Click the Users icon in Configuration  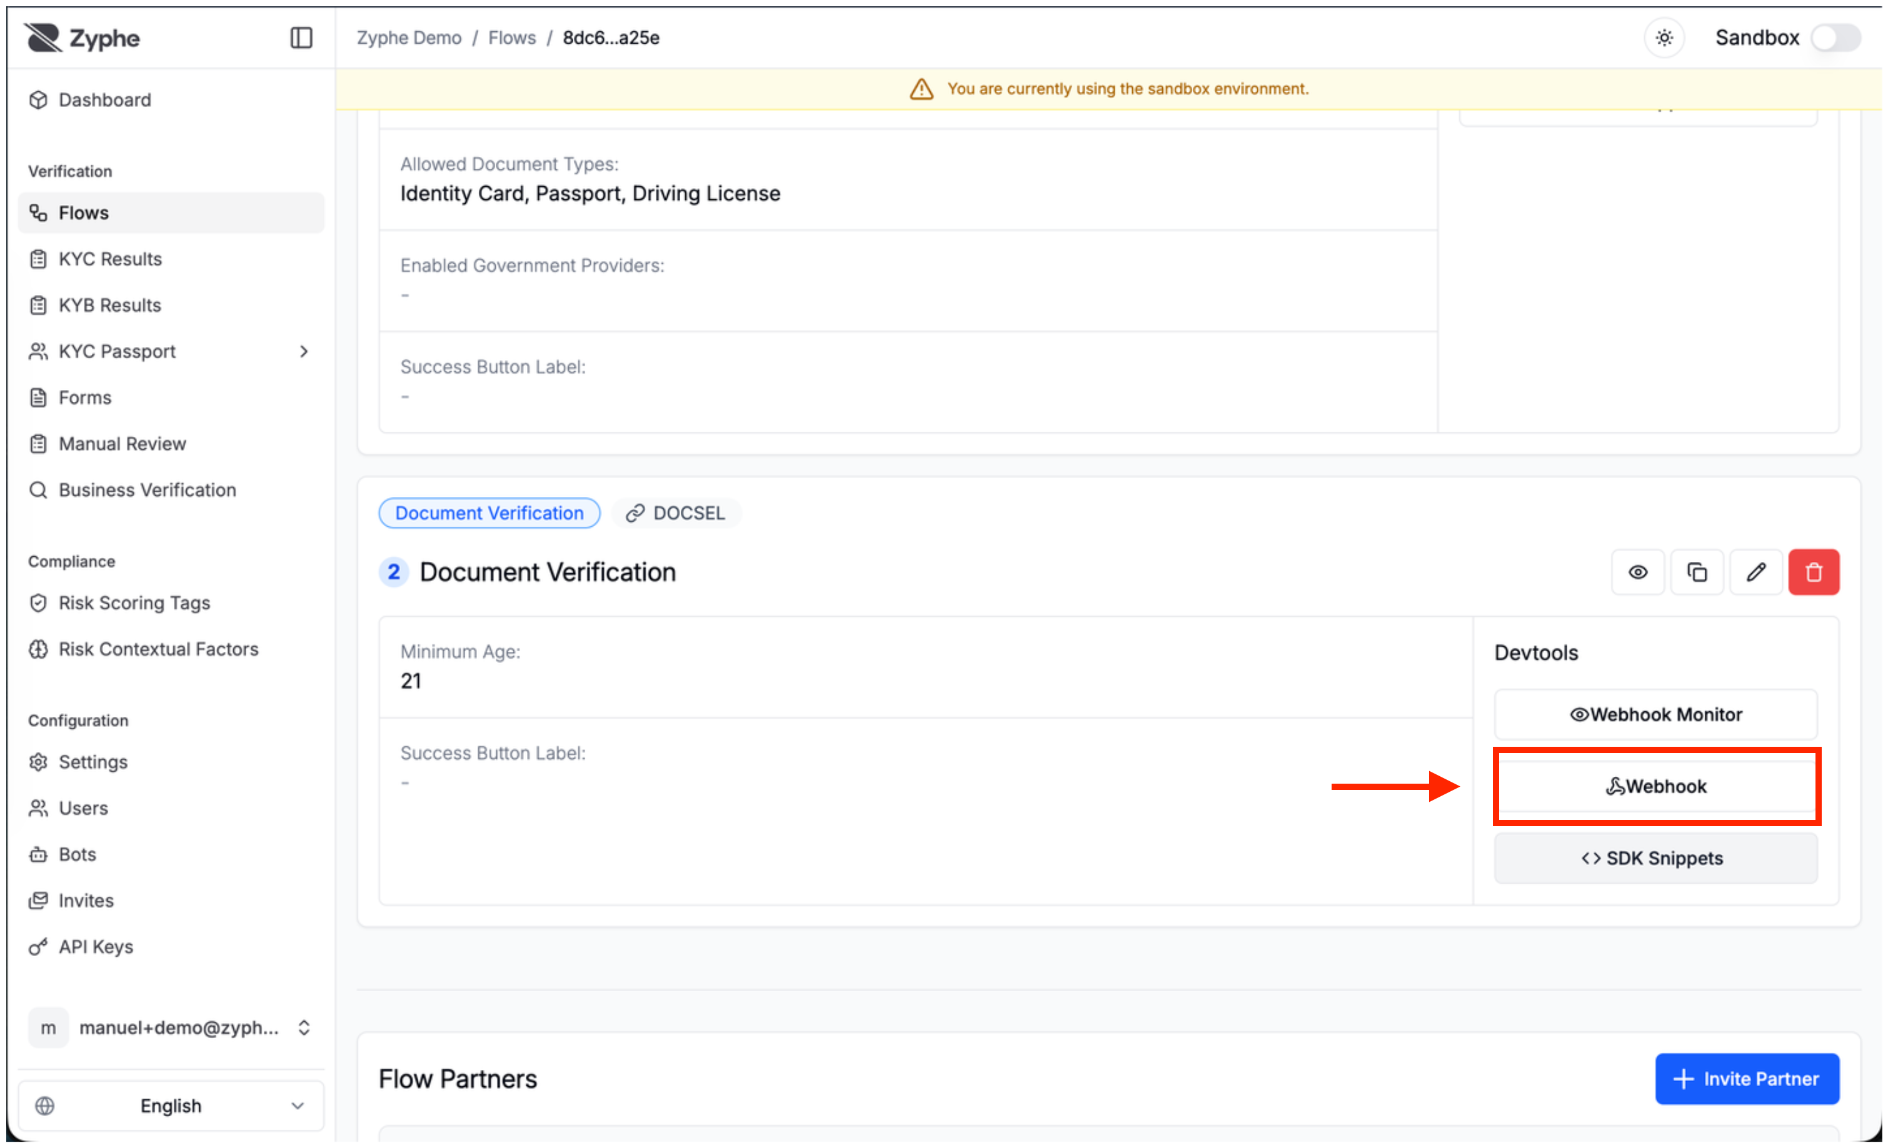pyautogui.click(x=38, y=808)
